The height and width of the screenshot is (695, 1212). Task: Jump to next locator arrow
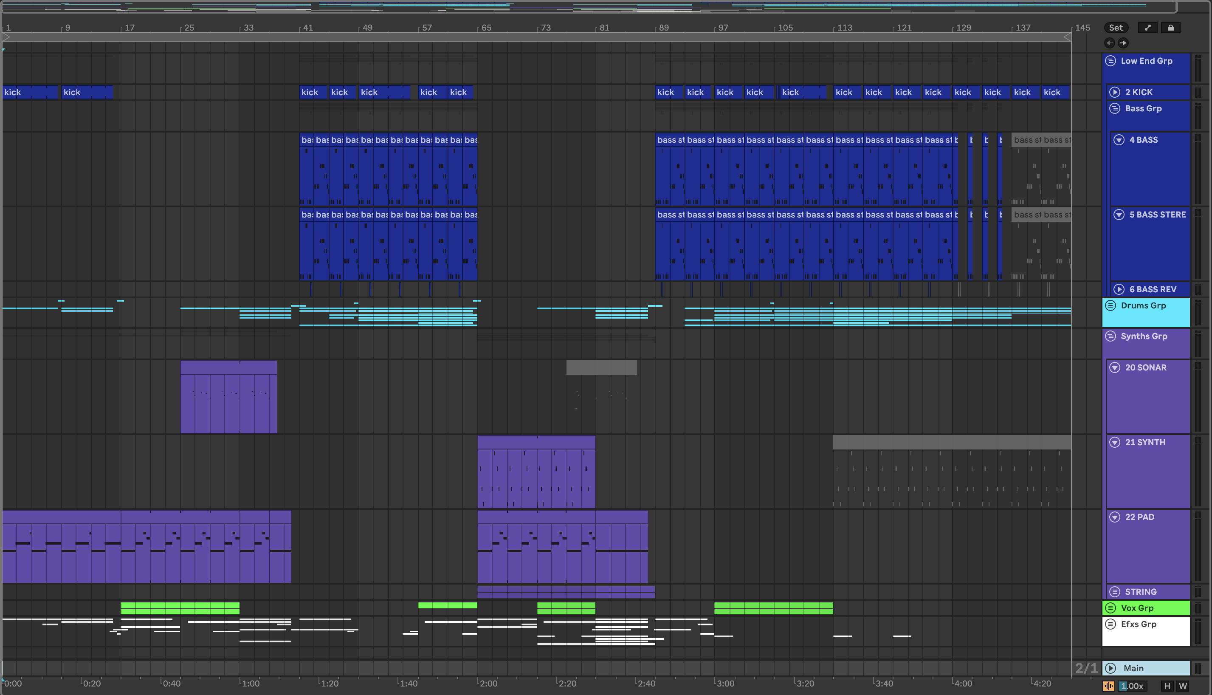1123,43
